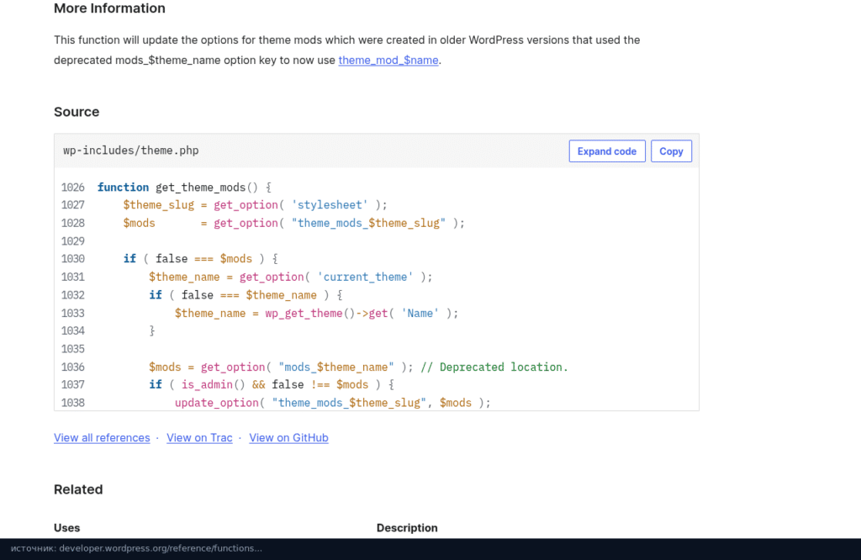Click the Related heading

coord(78,489)
